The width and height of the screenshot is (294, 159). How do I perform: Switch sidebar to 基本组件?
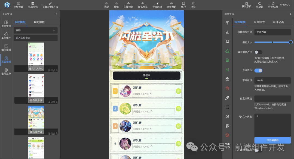(6, 36)
